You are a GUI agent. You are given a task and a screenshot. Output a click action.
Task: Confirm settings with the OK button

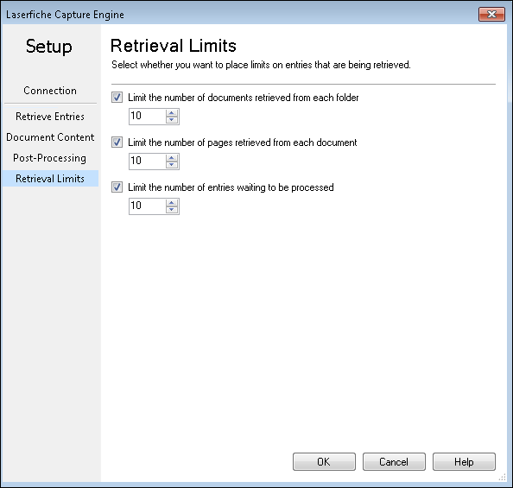coord(324,461)
